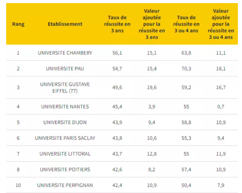The image size is (242, 193).
Task: Click value 55,3 in the Paris Saclay row
Action: pos(186,138)
